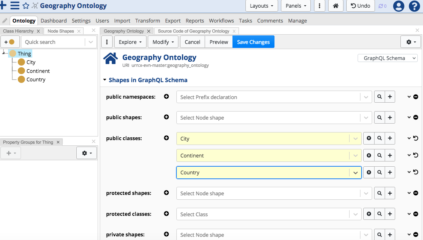Click the search icon next to the City field
The height and width of the screenshot is (240, 423).
[379, 138]
